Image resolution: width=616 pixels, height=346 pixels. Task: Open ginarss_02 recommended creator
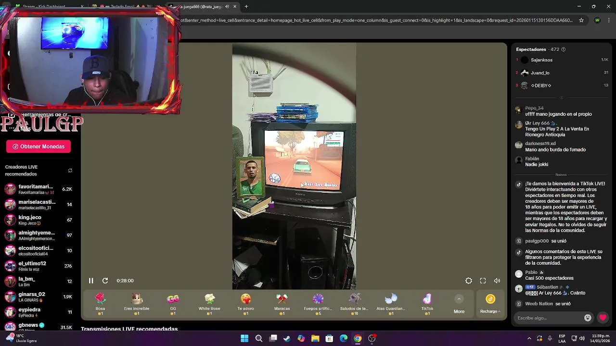pos(38,297)
